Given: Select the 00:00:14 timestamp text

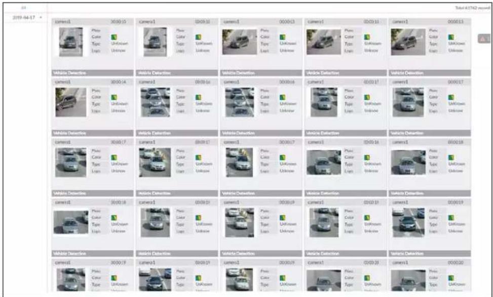Looking at the screenshot, I should point(118,82).
